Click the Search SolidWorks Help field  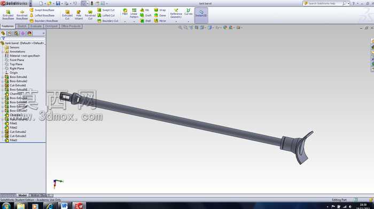tap(325, 3)
